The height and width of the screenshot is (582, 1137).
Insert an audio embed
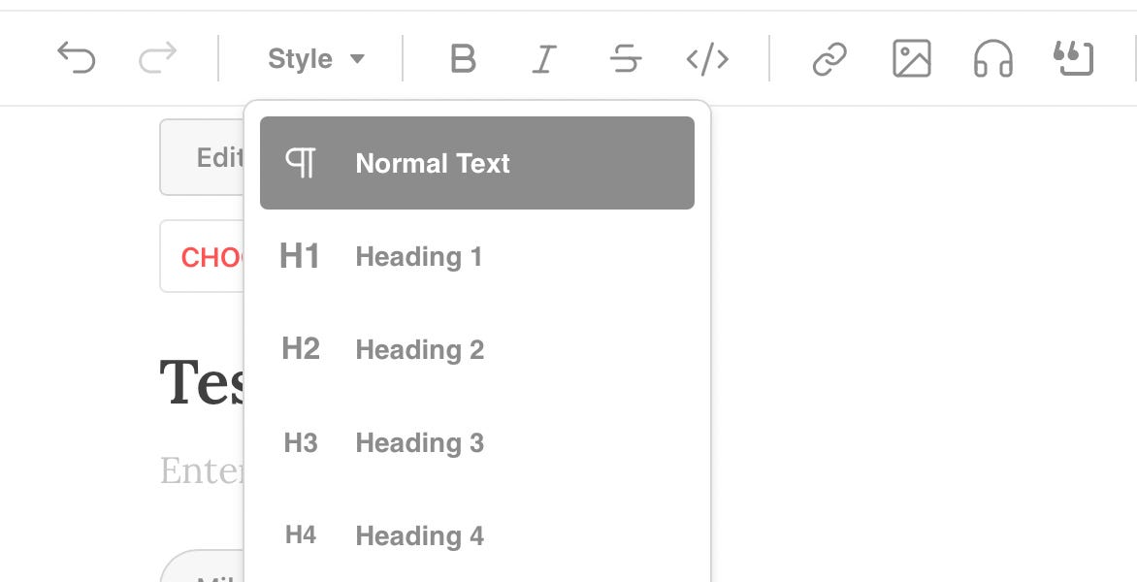click(x=991, y=58)
